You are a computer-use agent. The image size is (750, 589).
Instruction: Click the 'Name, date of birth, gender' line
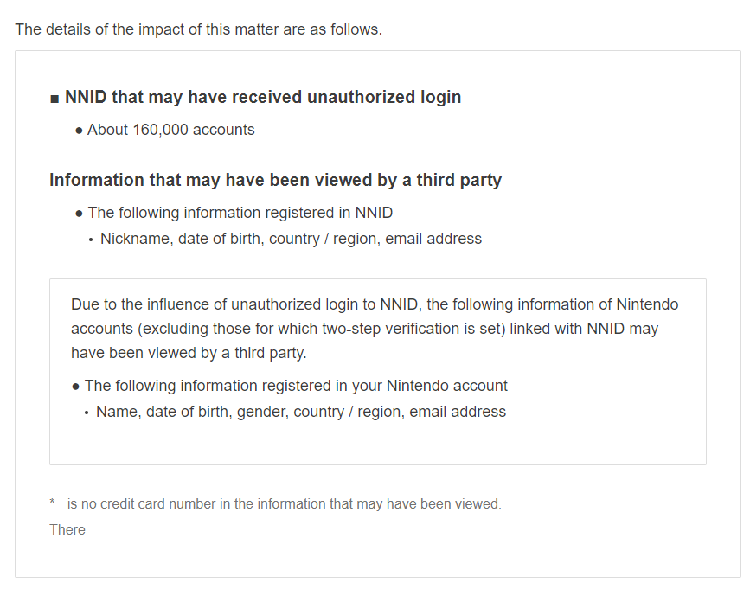301,412
